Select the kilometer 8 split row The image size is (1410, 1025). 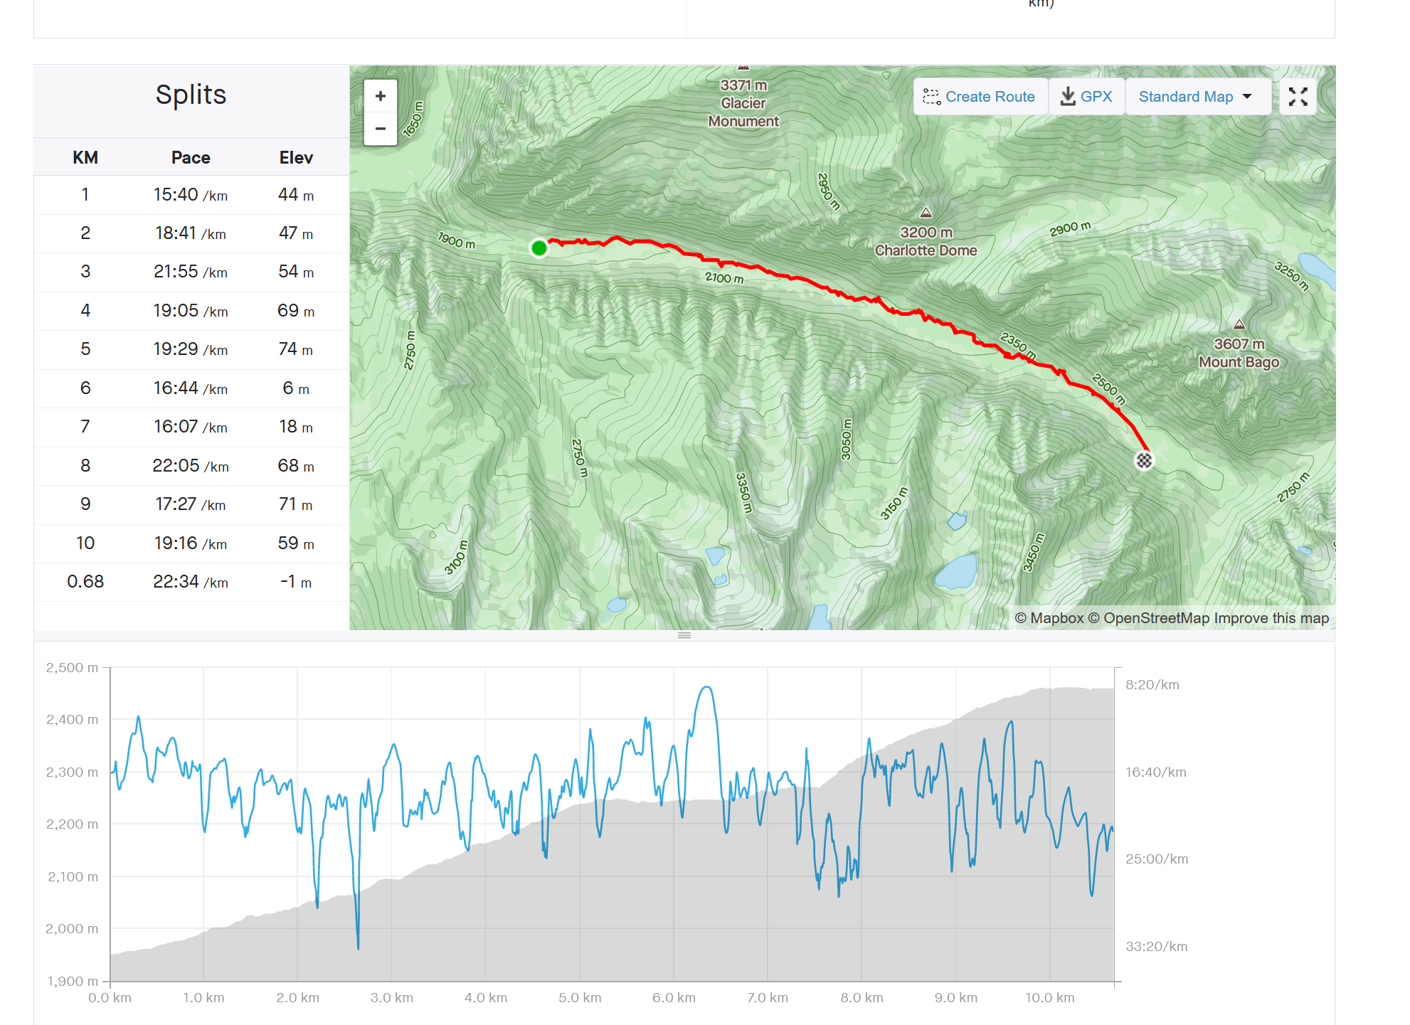[x=191, y=466]
